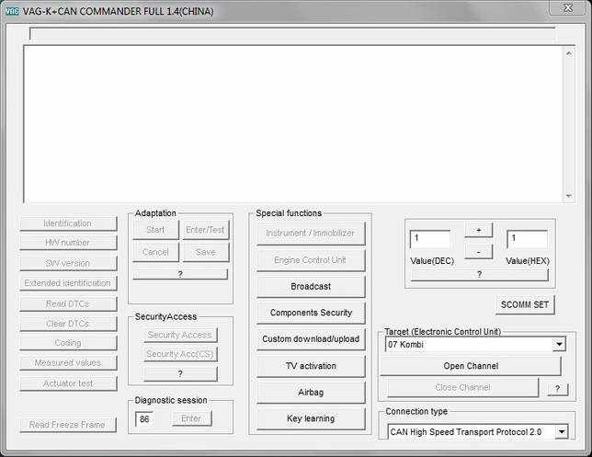This screenshot has width=592, height=457.
Task: Click the SW version button
Action: click(x=68, y=263)
